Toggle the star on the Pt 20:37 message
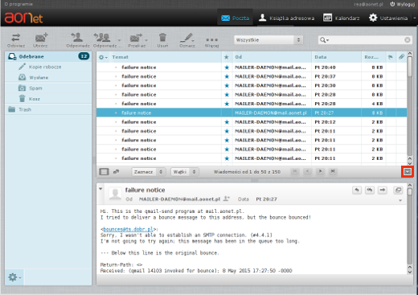The width and height of the screenshot is (418, 295). click(227, 76)
